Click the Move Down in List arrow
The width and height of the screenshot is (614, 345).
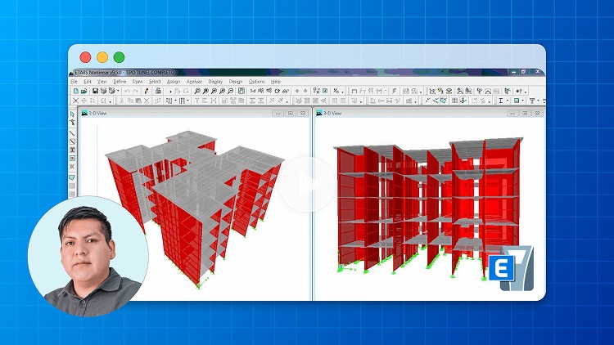pos(305,91)
